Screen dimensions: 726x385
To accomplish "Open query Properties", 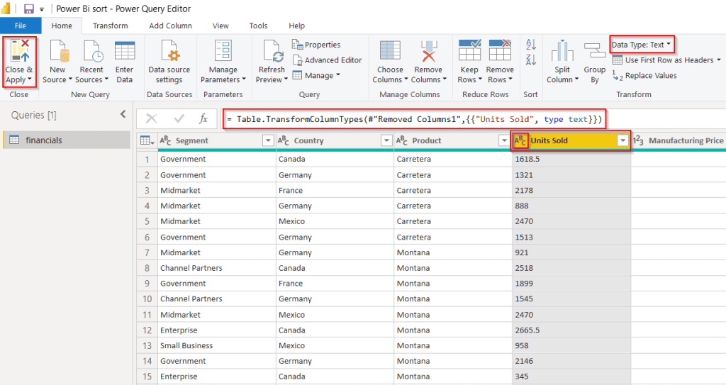I will [x=316, y=45].
